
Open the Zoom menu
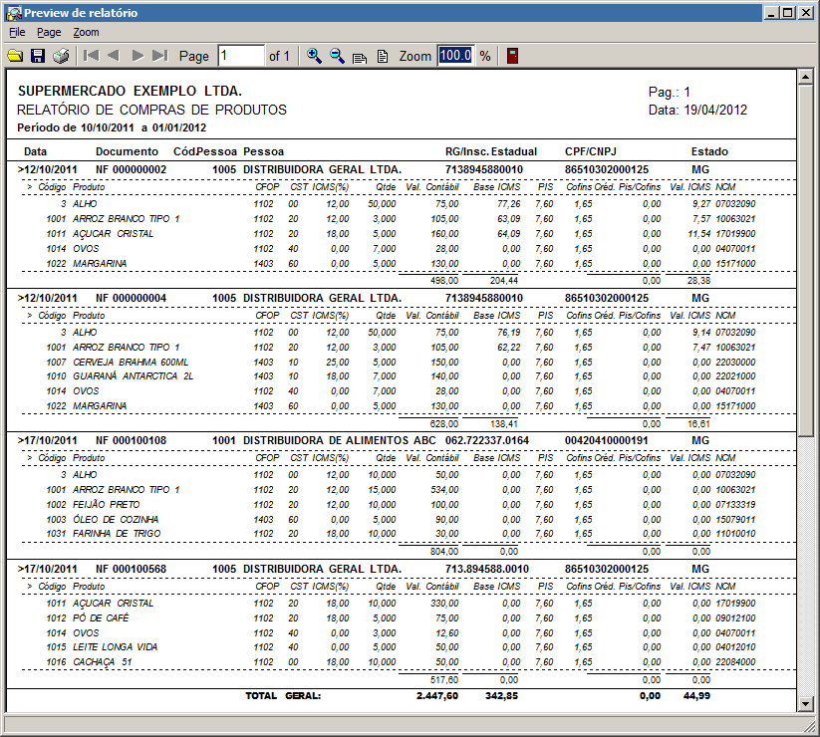click(86, 32)
